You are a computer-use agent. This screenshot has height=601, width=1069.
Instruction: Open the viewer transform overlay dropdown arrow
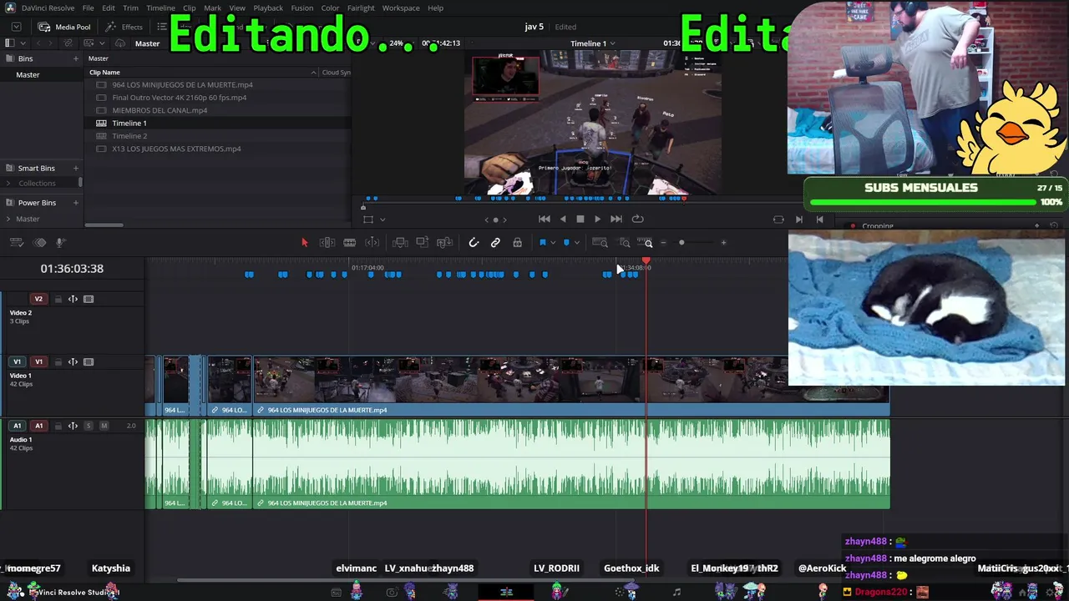tap(383, 220)
